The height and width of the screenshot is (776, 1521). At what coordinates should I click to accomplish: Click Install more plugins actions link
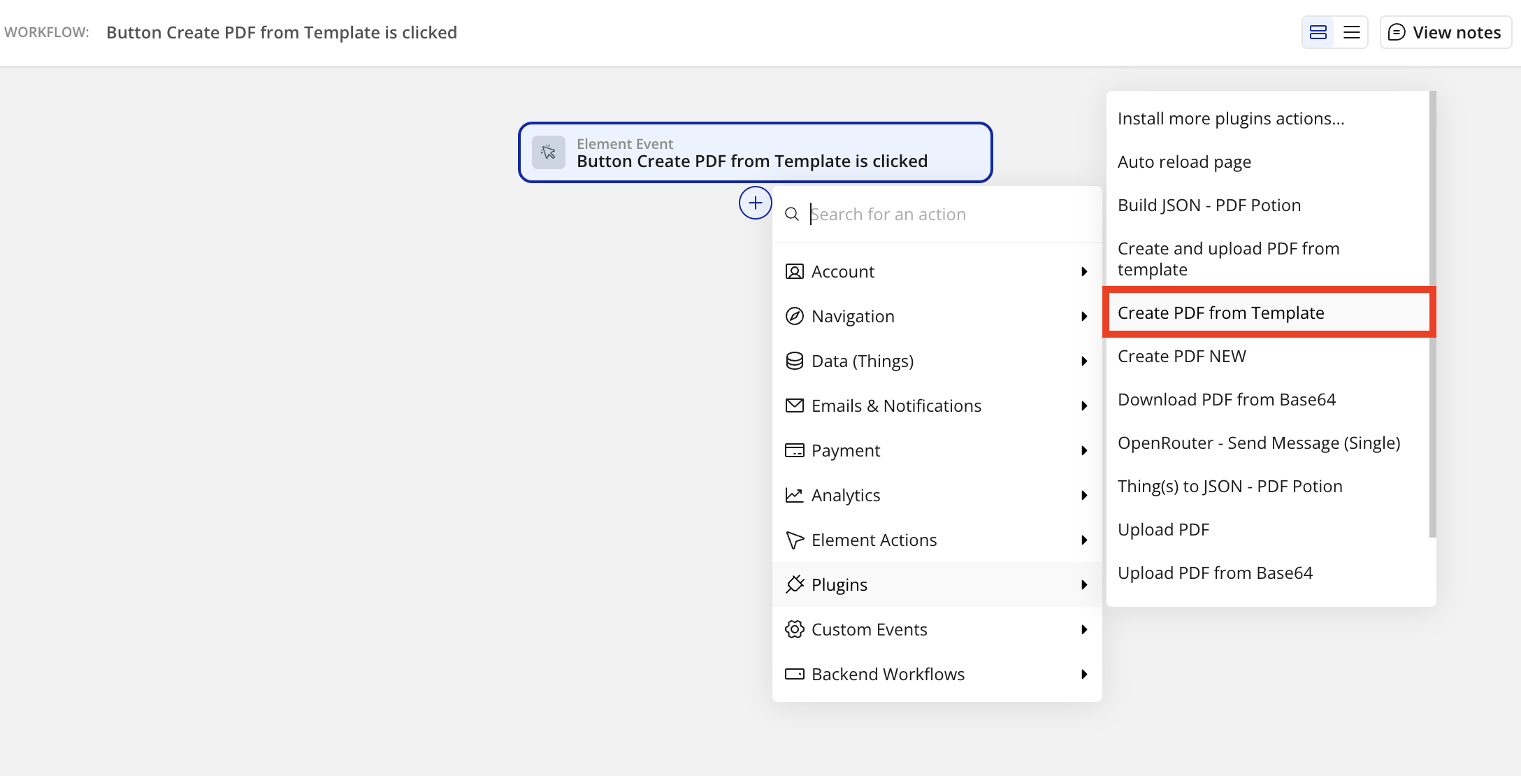click(1230, 118)
